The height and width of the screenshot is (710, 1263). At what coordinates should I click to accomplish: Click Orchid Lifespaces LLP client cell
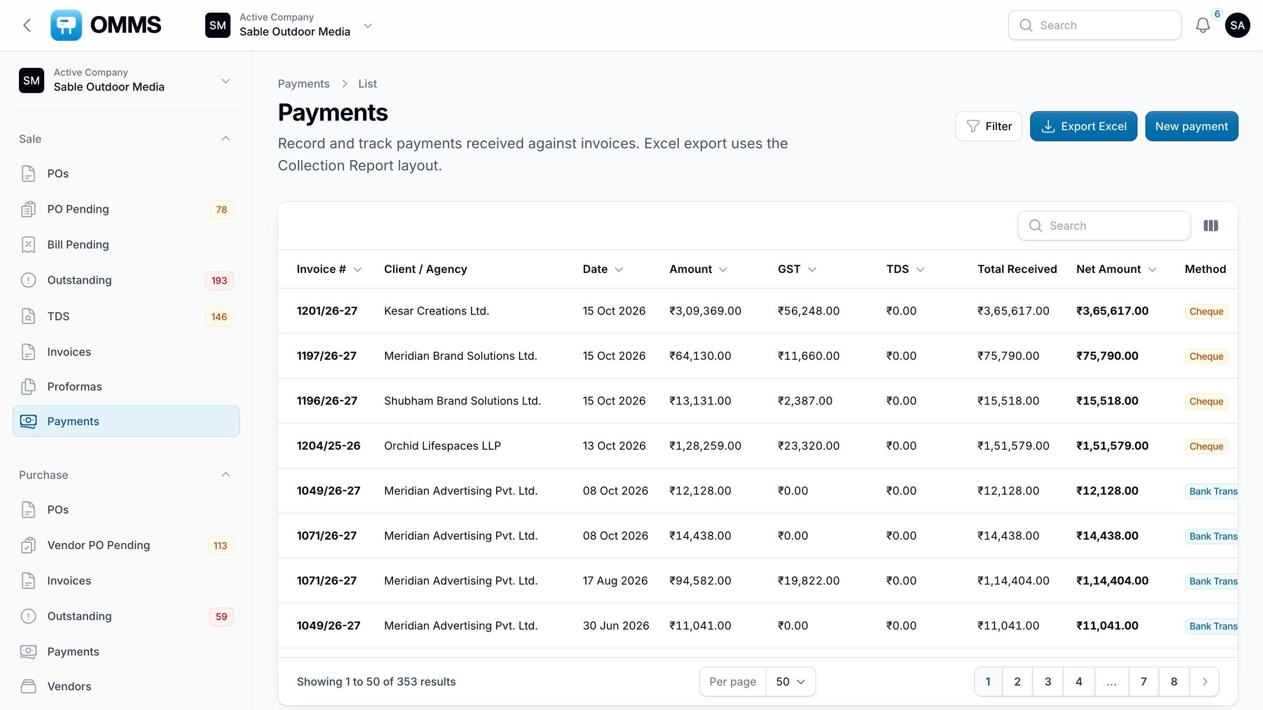pos(442,446)
